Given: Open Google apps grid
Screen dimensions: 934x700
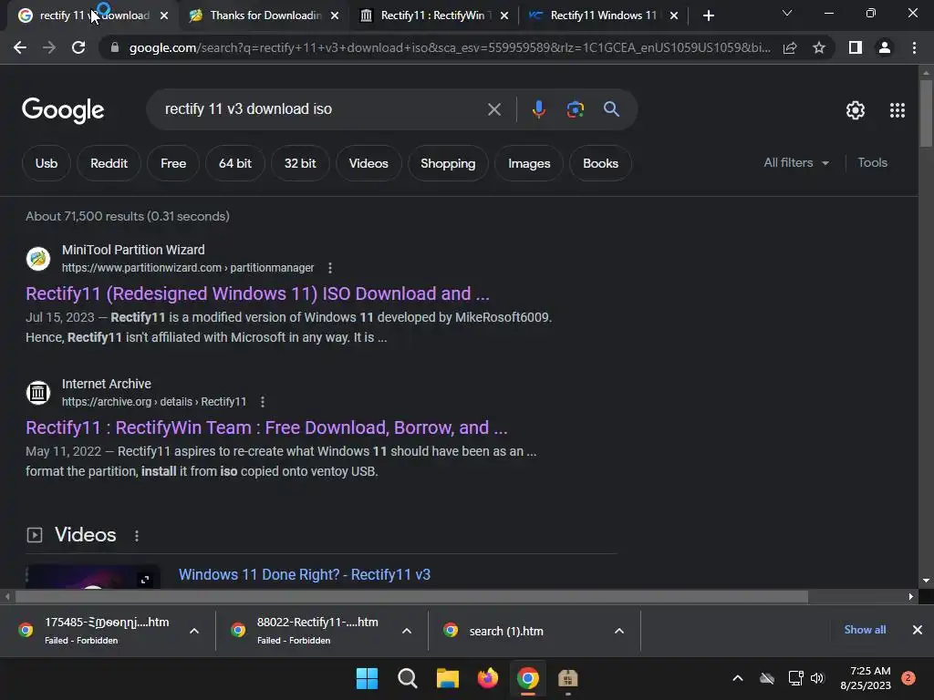Looking at the screenshot, I should point(898,110).
